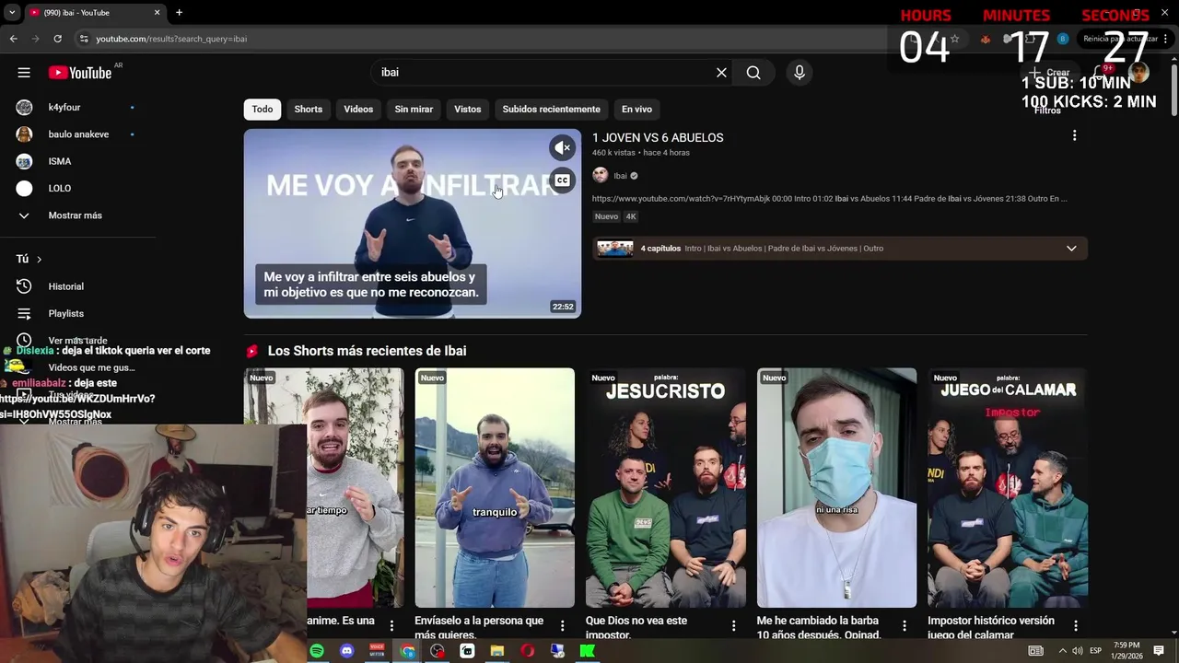The image size is (1179, 663).
Task: Select the Subidos recientemente chip
Action: (x=551, y=110)
